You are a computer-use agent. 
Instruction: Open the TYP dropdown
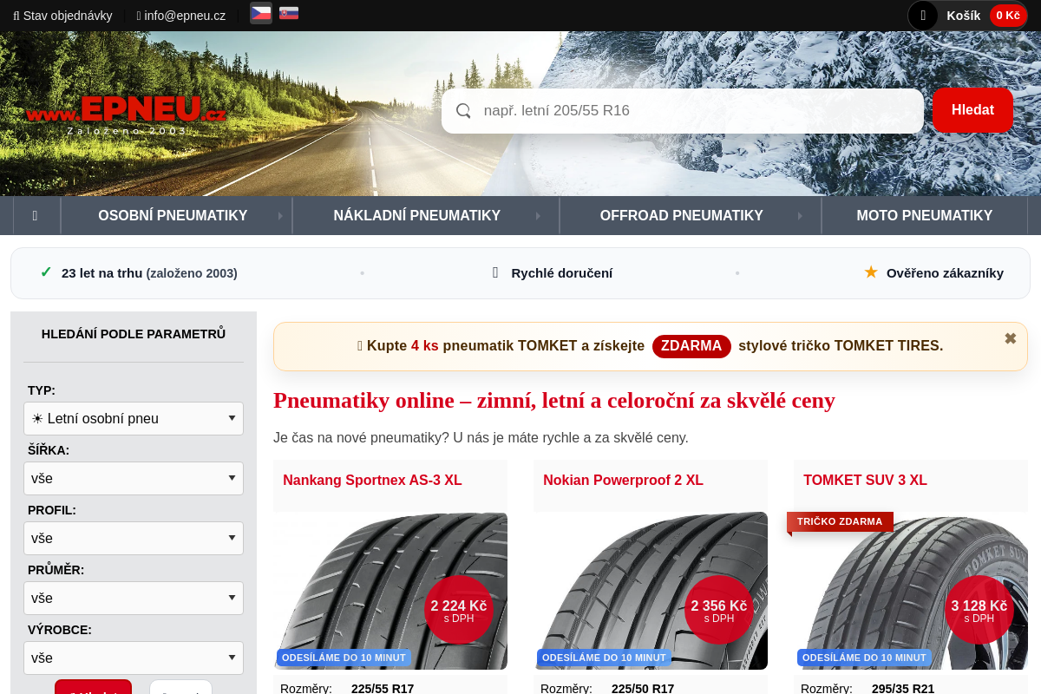coord(134,418)
